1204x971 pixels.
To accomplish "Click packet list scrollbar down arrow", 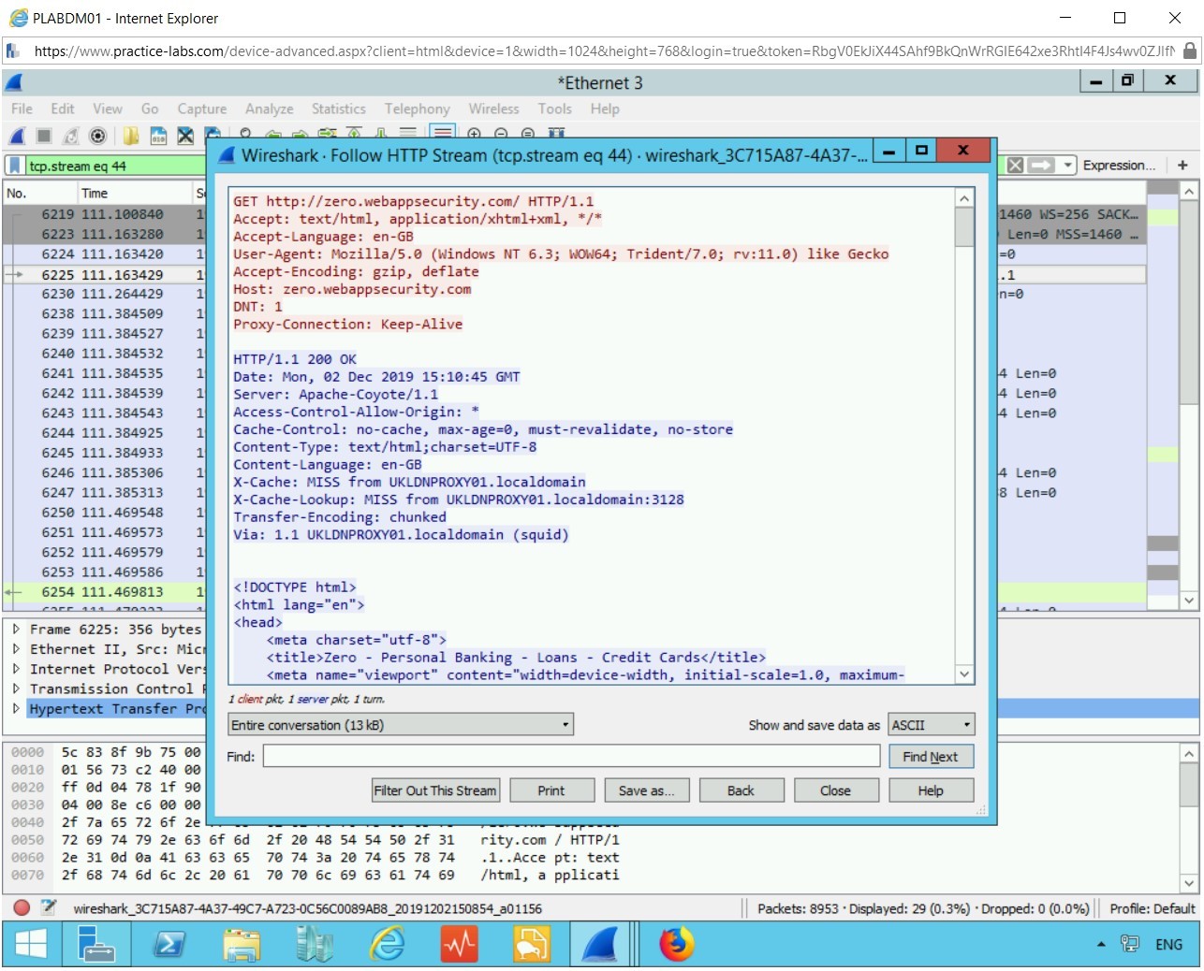I will tap(1188, 600).
